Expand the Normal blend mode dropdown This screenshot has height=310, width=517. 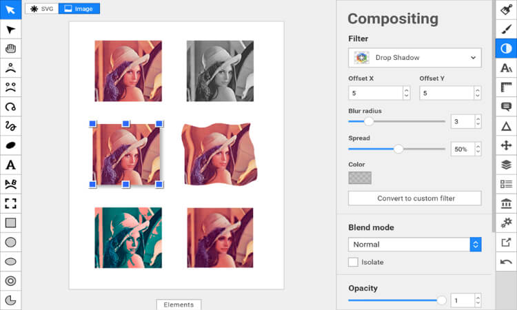click(414, 245)
